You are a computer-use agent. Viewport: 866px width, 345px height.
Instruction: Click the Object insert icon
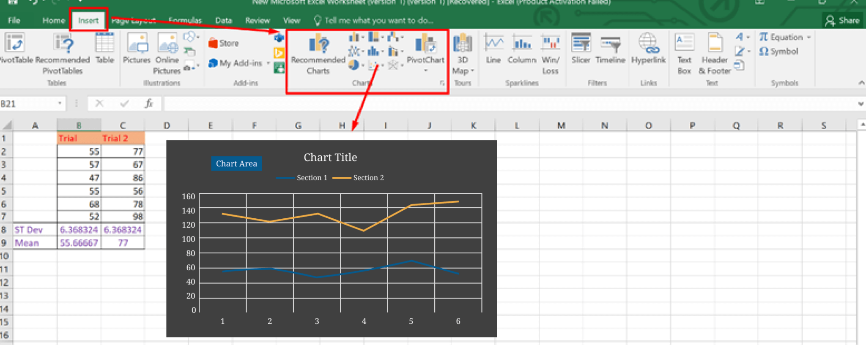[739, 65]
